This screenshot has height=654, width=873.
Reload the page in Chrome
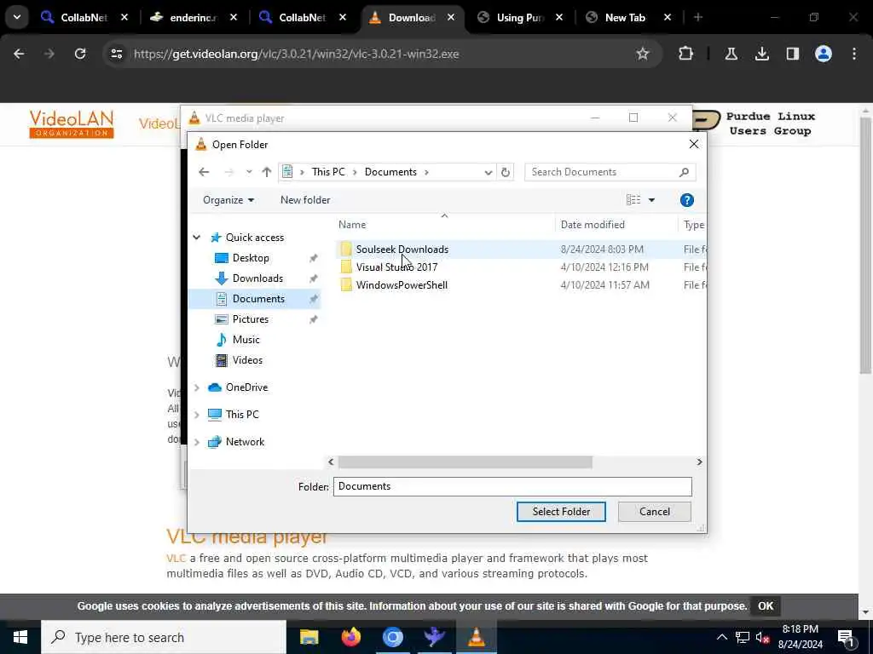click(x=80, y=54)
